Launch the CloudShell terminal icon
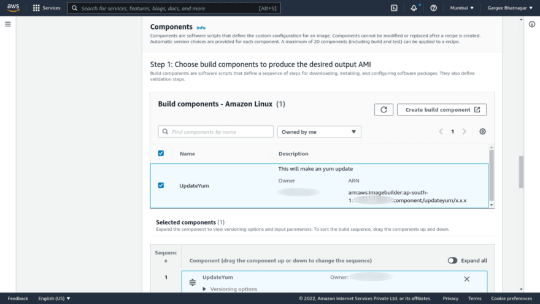This screenshot has width=540, height=304. tap(394, 8)
